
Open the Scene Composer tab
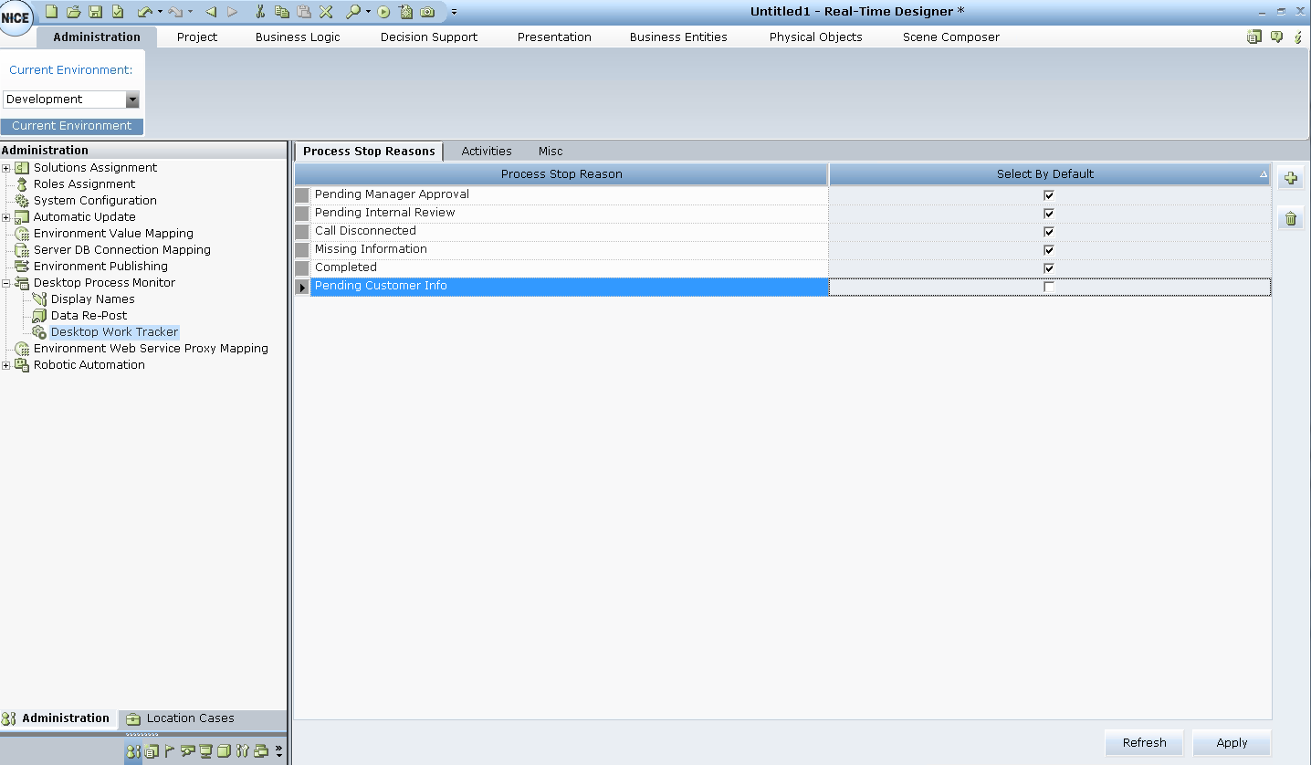pyautogui.click(x=951, y=37)
